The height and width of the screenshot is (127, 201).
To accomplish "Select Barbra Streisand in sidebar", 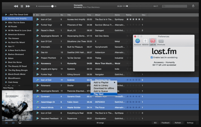I will click(x=16, y=54).
